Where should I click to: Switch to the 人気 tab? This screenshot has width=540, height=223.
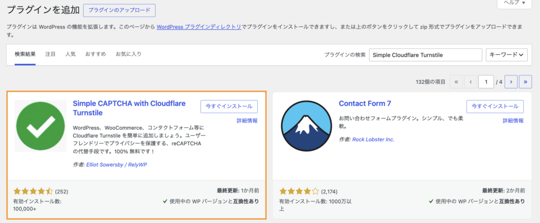[x=71, y=54]
